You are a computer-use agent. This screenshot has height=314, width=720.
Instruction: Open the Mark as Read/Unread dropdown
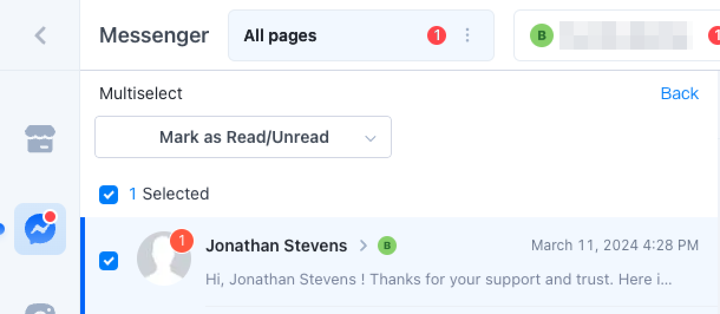[243, 137]
